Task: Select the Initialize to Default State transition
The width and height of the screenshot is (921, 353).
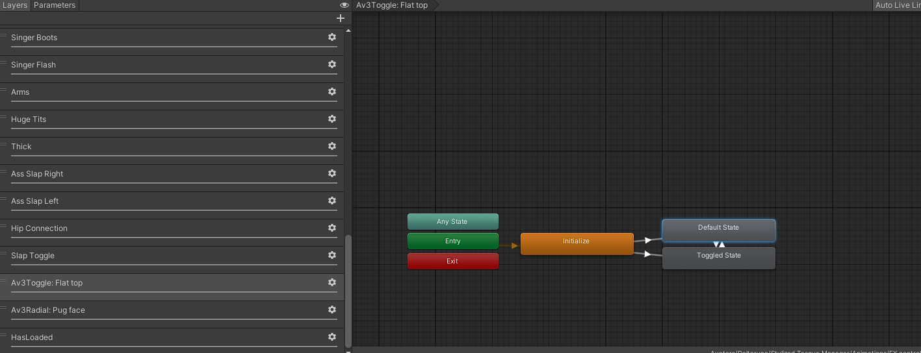Action: (x=648, y=240)
